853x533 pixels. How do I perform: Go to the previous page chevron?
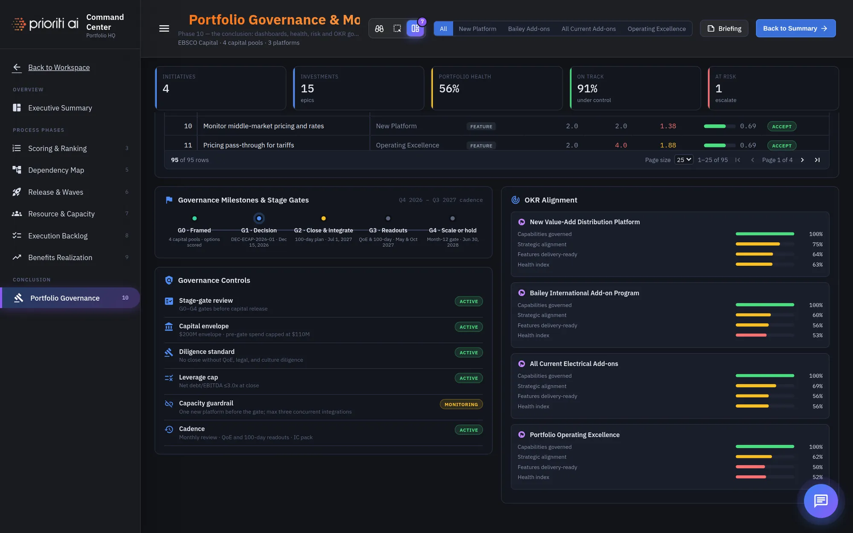click(752, 160)
